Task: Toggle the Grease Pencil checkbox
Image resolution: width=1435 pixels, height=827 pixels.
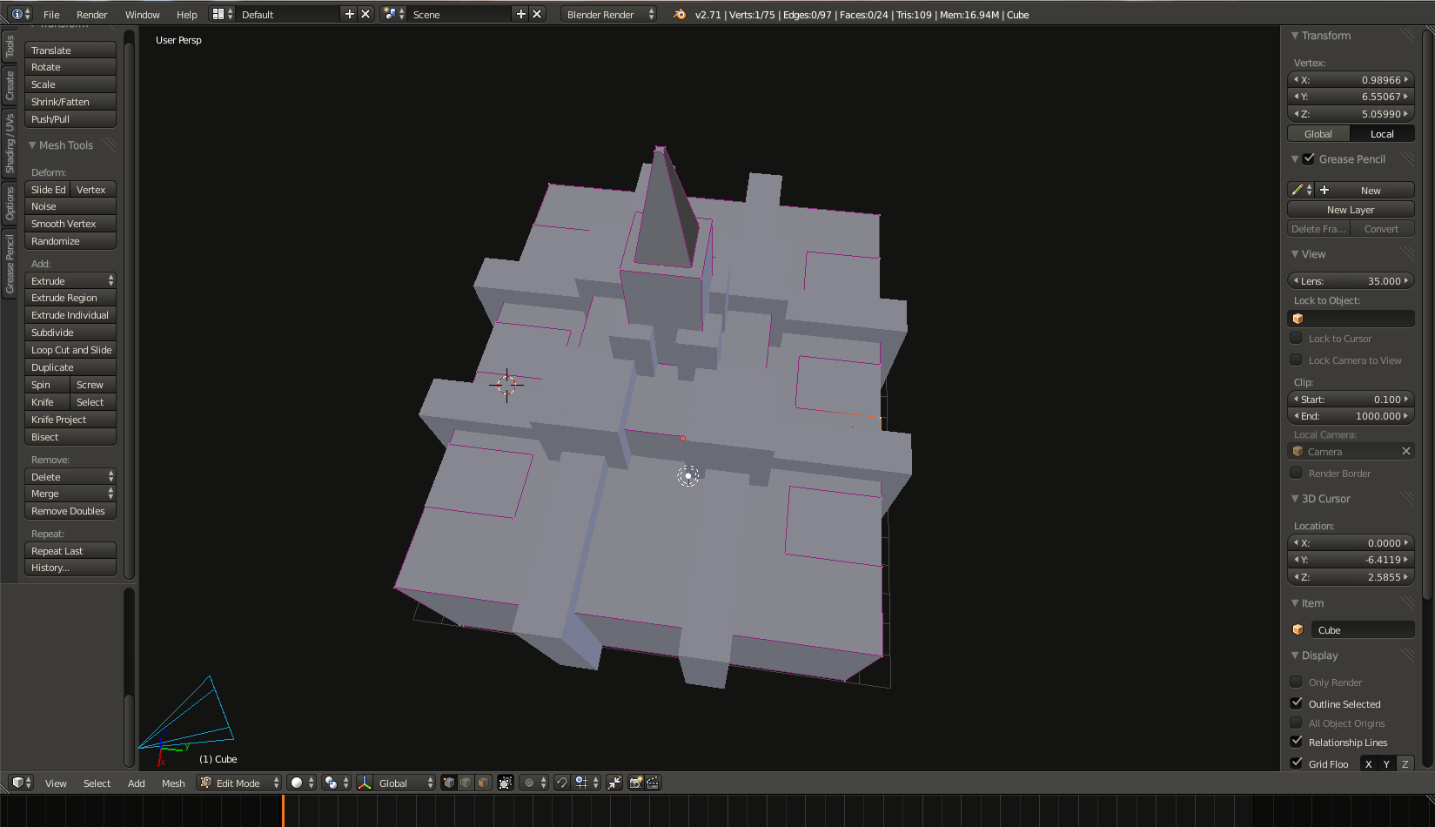Action: [x=1309, y=159]
